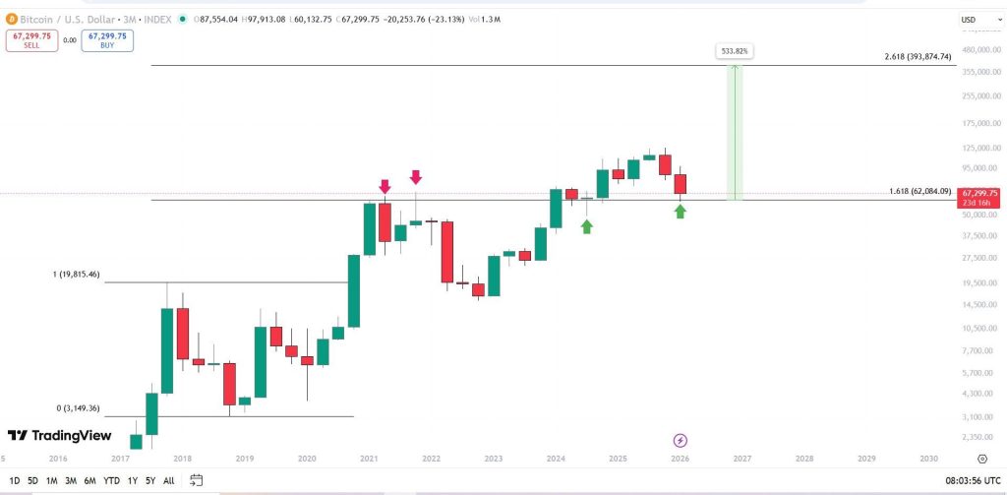Click the 2.618 Fibonacci level line label
This screenshot has height=495, width=1007.
918,57
